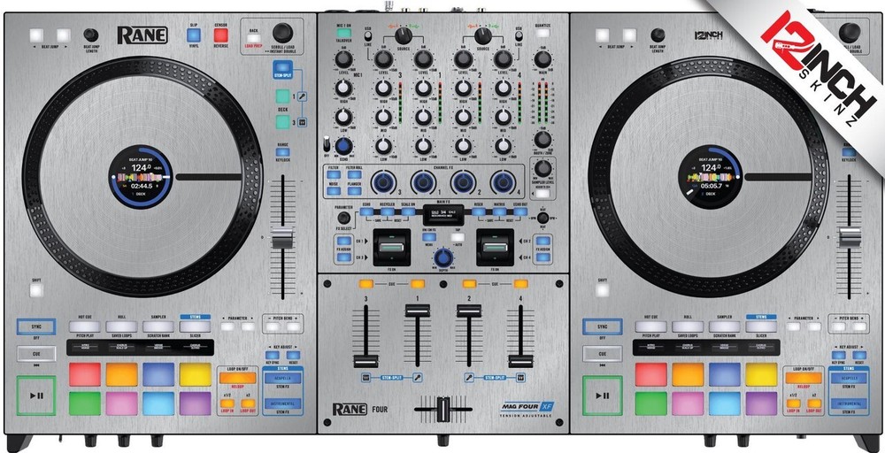The image size is (885, 453).
Task: Select the Recycler main FX button
Action: [x=387, y=211]
